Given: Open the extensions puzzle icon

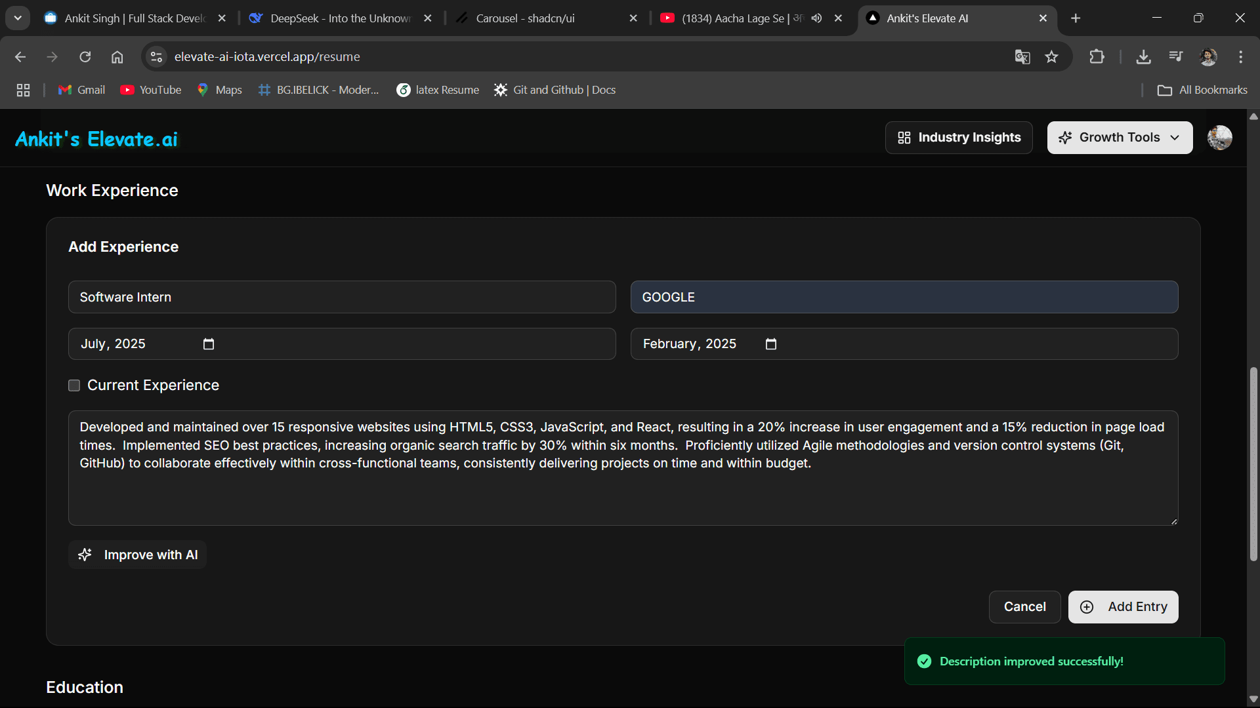Looking at the screenshot, I should (x=1097, y=57).
